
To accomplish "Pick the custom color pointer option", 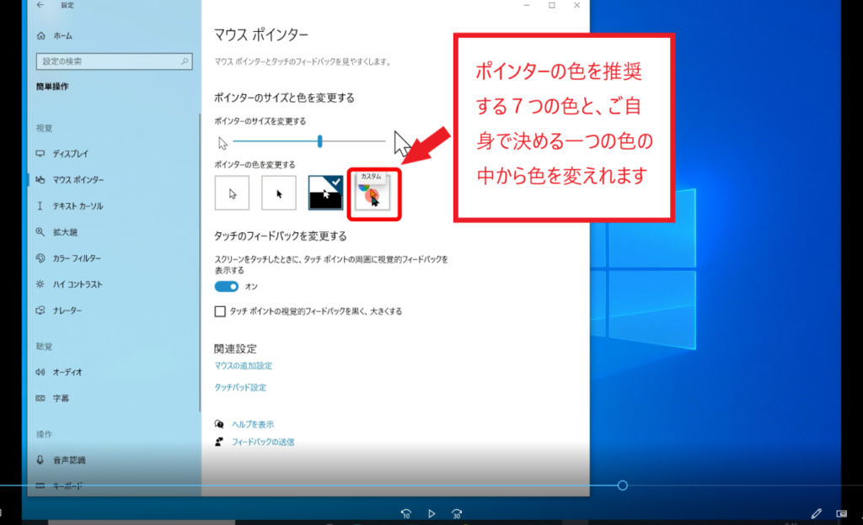I will (x=372, y=194).
